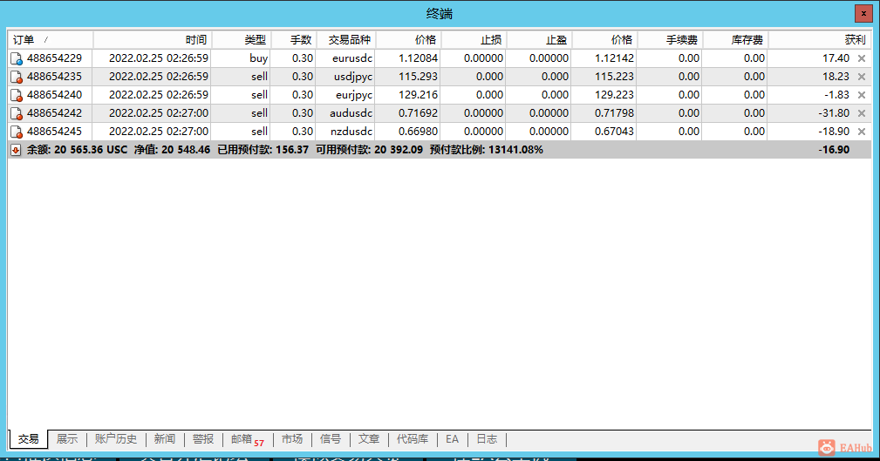This screenshot has height=461, width=880.
Task: Click the 余额 20 565.36 USC summary row
Action: [x=440, y=150]
